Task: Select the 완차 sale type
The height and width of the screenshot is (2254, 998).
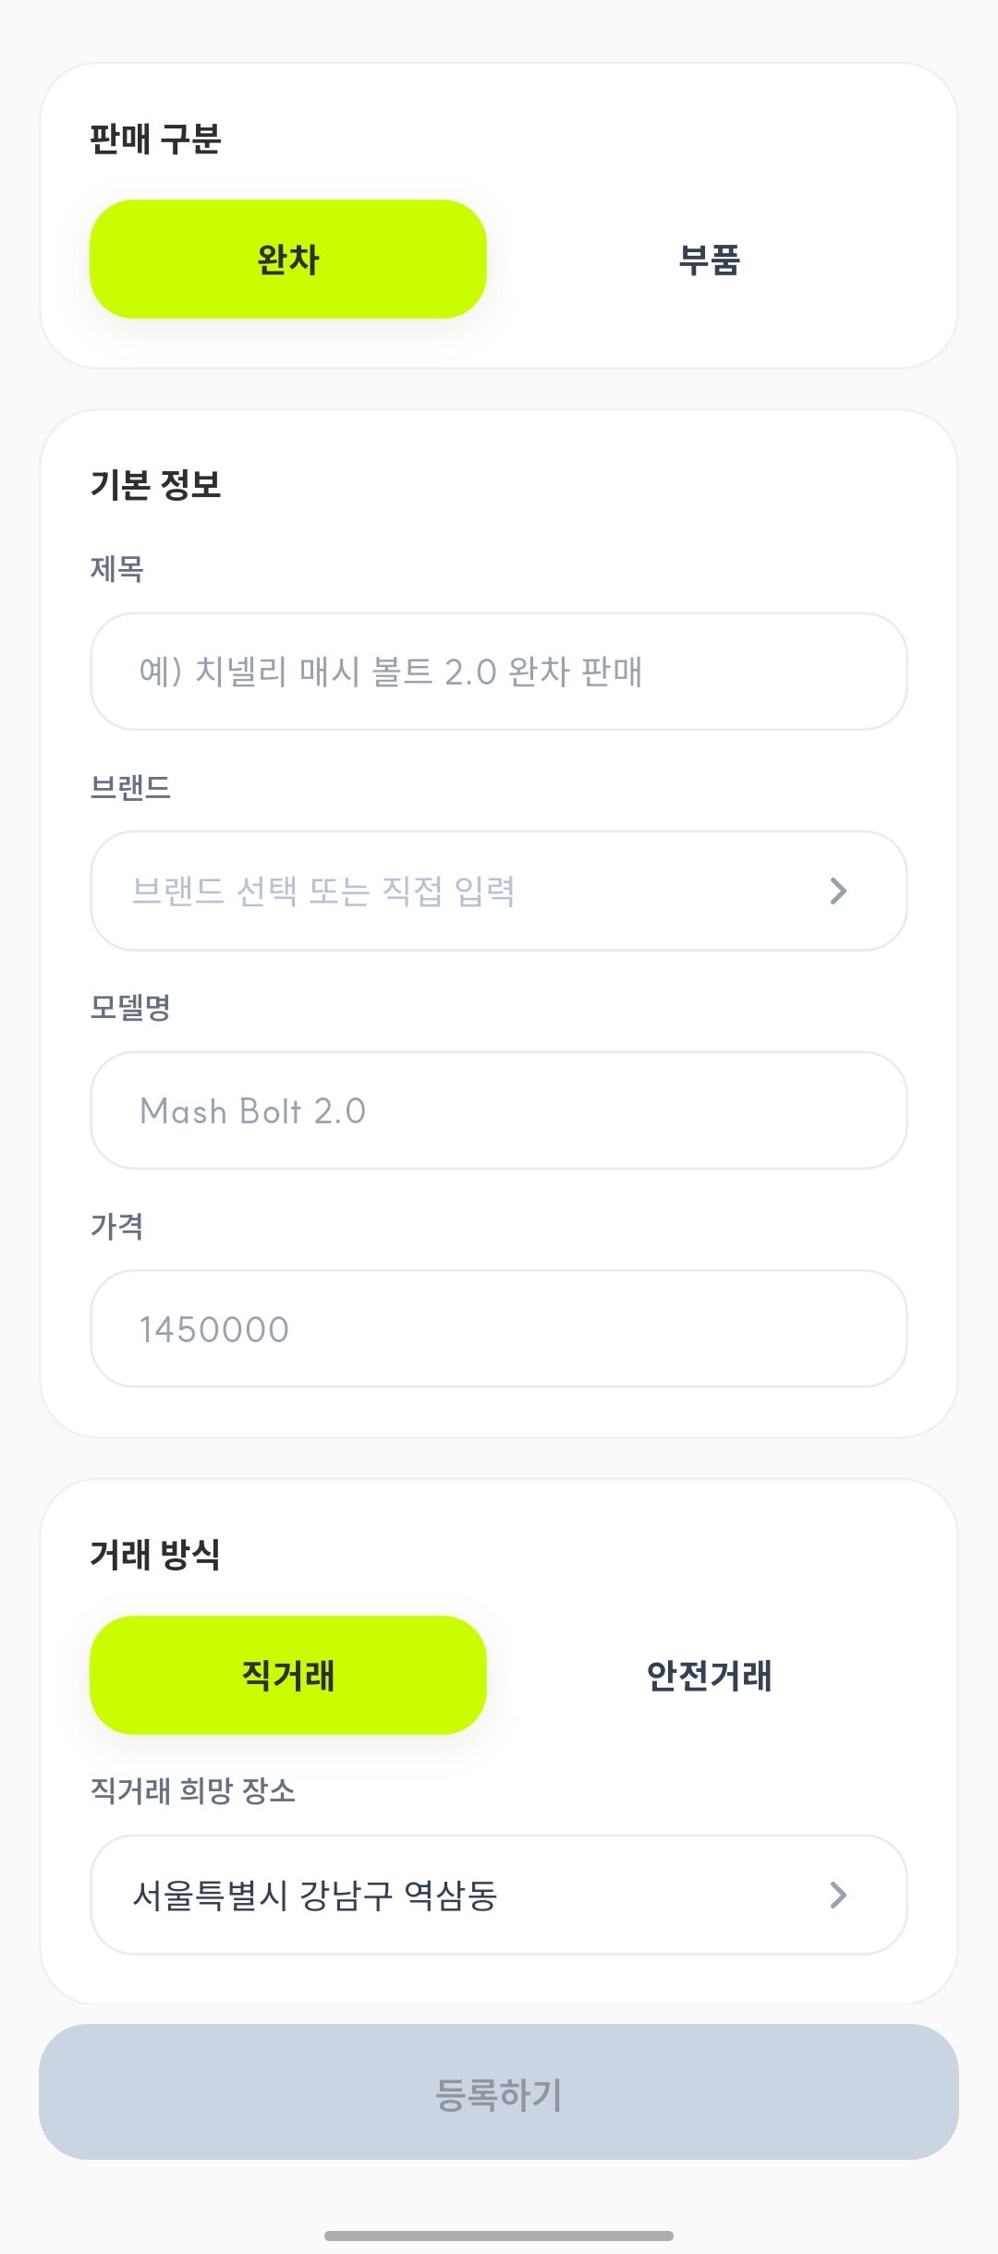Action: tap(287, 260)
